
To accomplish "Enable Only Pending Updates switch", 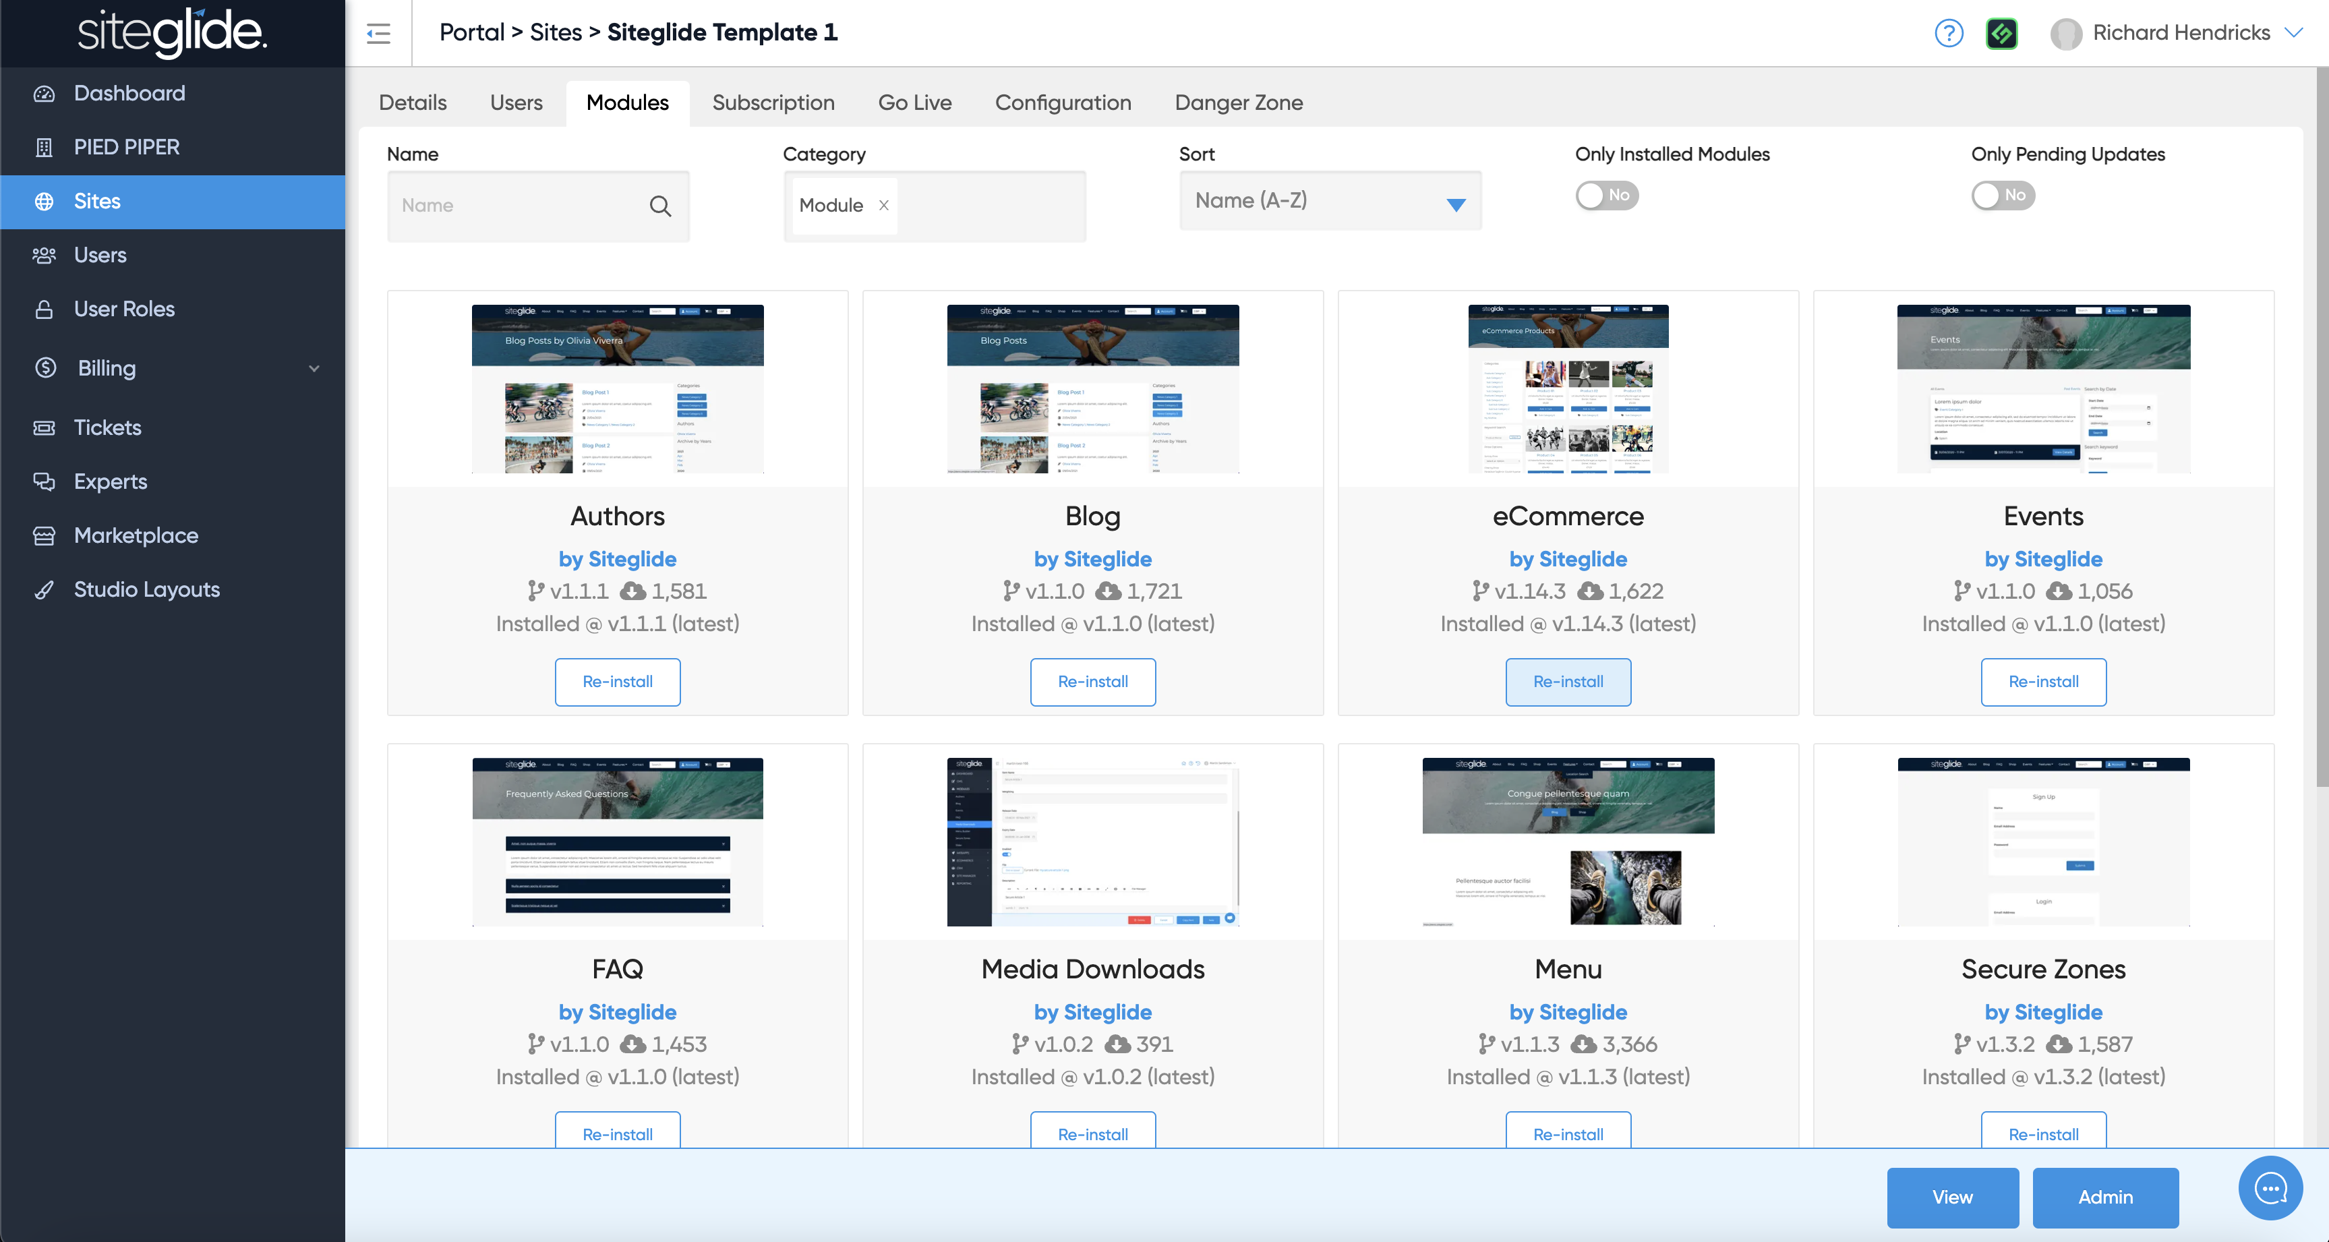I will [x=2002, y=196].
